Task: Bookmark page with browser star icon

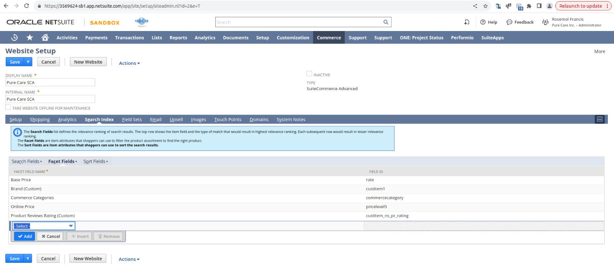Action: [485, 6]
